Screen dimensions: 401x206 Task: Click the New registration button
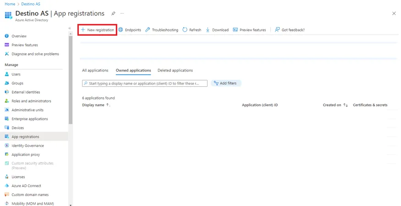[x=97, y=30]
